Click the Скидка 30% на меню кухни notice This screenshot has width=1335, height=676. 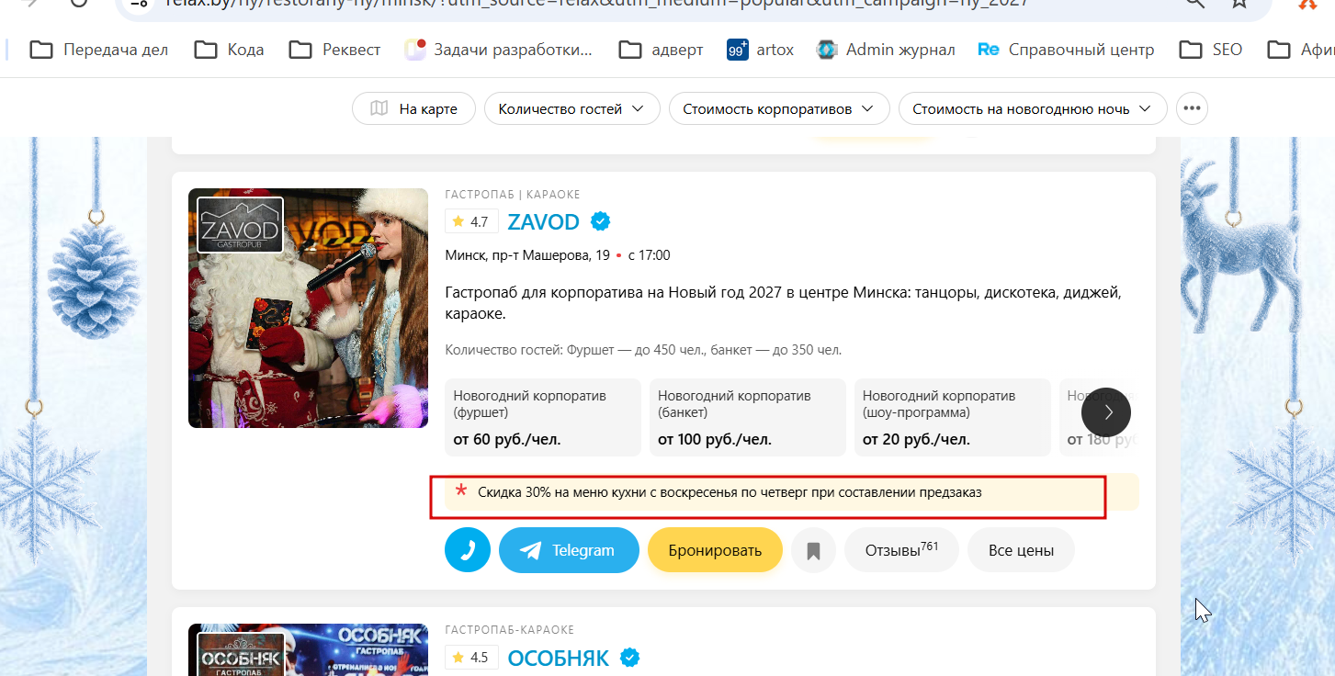(x=791, y=492)
